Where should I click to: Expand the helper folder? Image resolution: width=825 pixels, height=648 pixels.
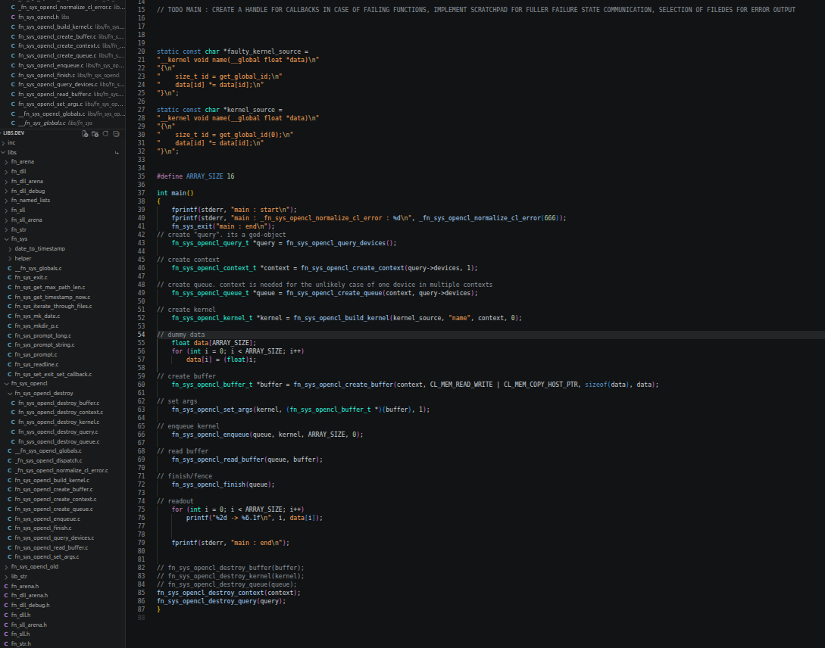[23, 259]
